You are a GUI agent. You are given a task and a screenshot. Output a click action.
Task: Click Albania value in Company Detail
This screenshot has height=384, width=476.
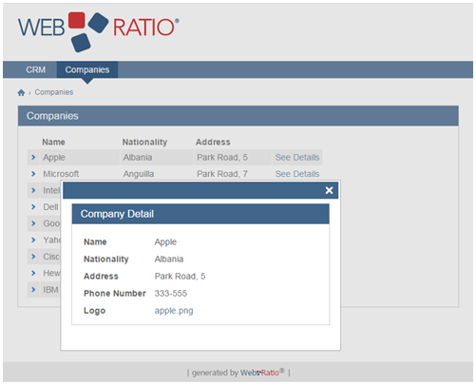point(169,259)
